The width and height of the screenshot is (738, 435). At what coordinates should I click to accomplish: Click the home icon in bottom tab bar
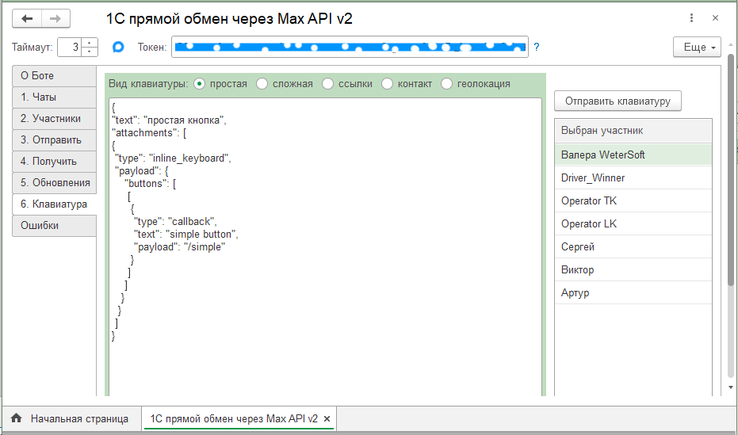coord(17,418)
